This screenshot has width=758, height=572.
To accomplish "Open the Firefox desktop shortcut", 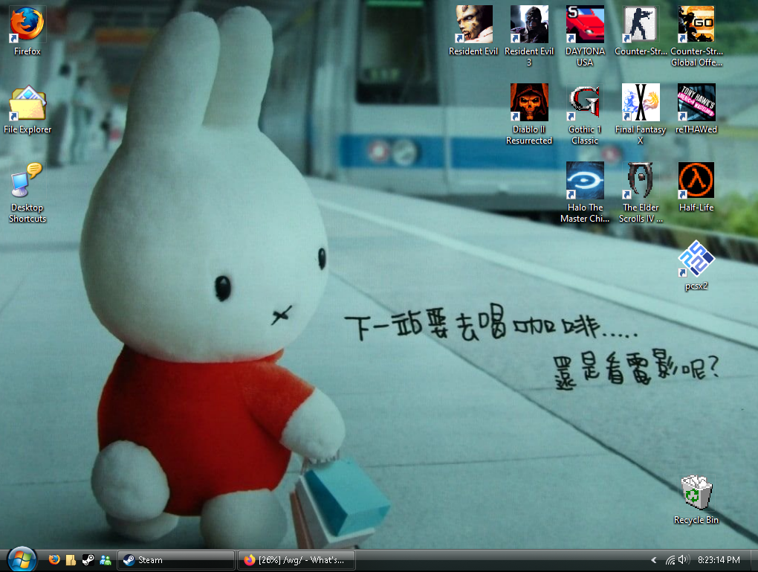I will pyautogui.click(x=27, y=31).
